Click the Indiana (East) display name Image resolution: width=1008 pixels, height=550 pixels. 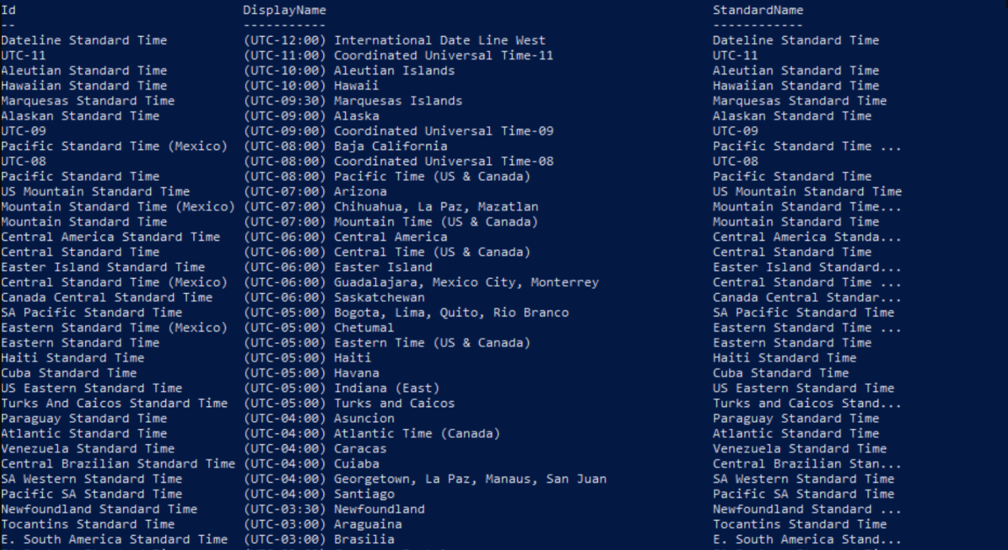pyautogui.click(x=387, y=387)
